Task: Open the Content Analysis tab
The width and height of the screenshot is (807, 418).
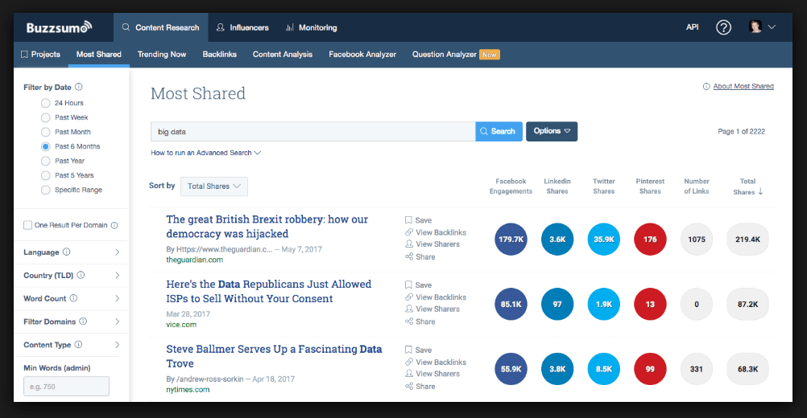Action: pos(283,54)
